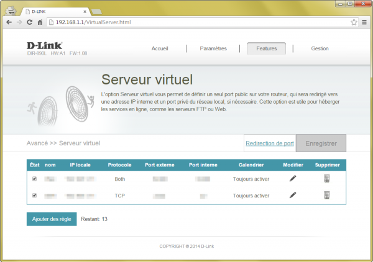Go back using the browser back arrow

9,22
